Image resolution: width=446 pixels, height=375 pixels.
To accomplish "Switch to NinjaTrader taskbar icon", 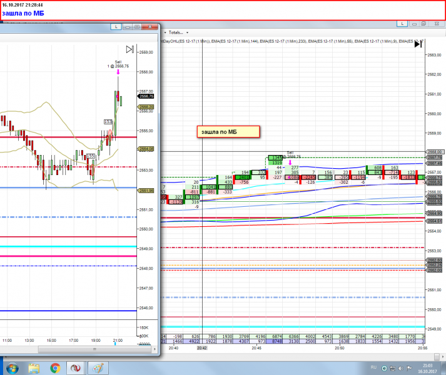I will tap(76, 367).
